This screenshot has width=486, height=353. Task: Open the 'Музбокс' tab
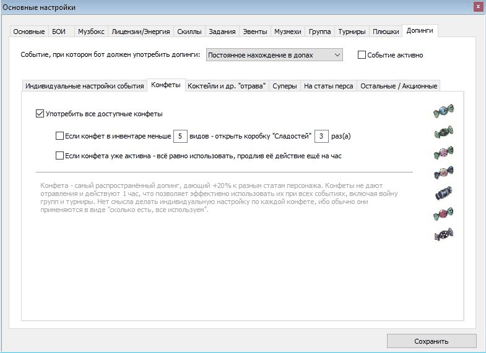click(x=91, y=32)
